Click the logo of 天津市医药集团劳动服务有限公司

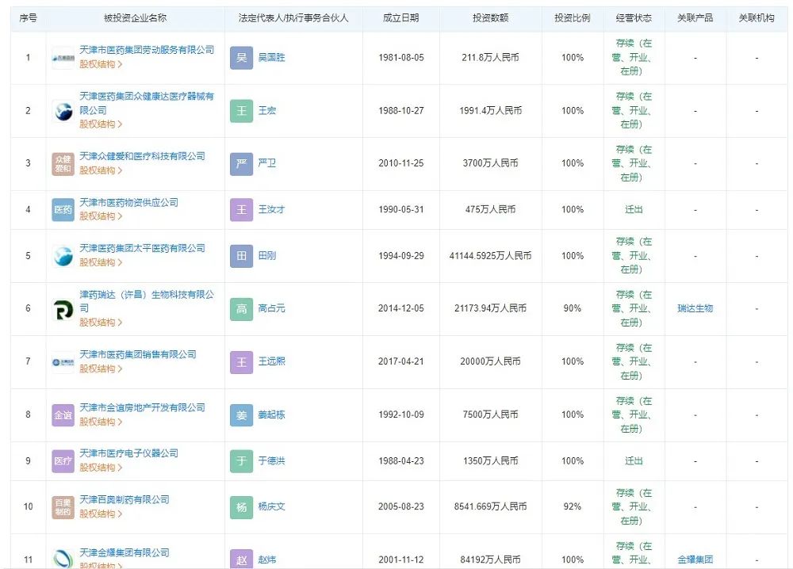tap(63, 58)
